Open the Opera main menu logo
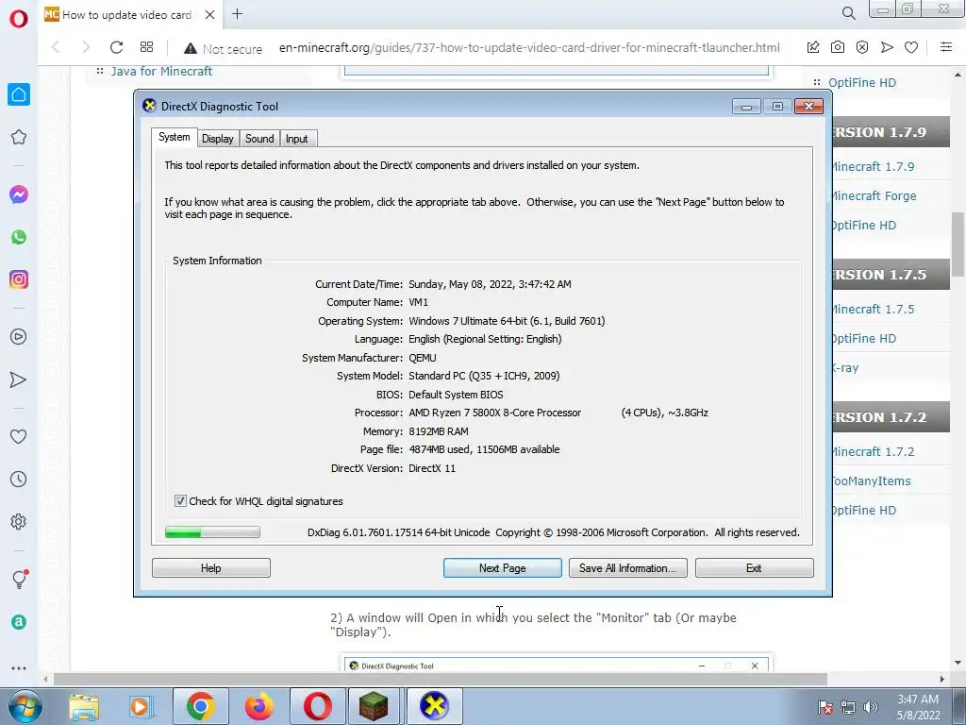 (x=19, y=19)
